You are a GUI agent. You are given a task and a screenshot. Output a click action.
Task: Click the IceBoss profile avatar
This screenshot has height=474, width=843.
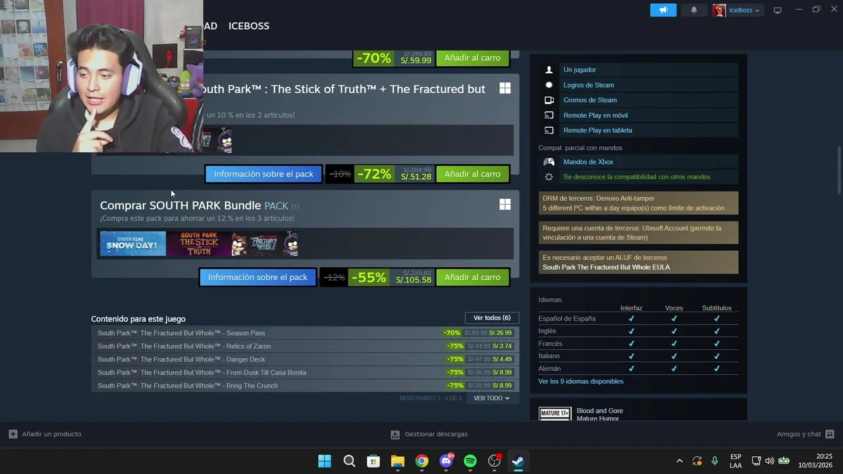click(x=719, y=10)
